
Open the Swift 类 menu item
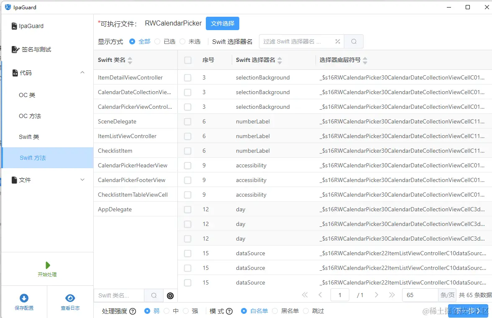point(29,137)
